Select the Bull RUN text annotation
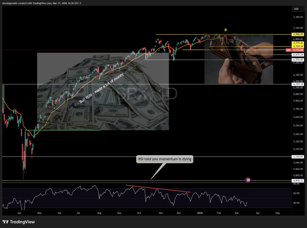307x228 pixels. 102,88
